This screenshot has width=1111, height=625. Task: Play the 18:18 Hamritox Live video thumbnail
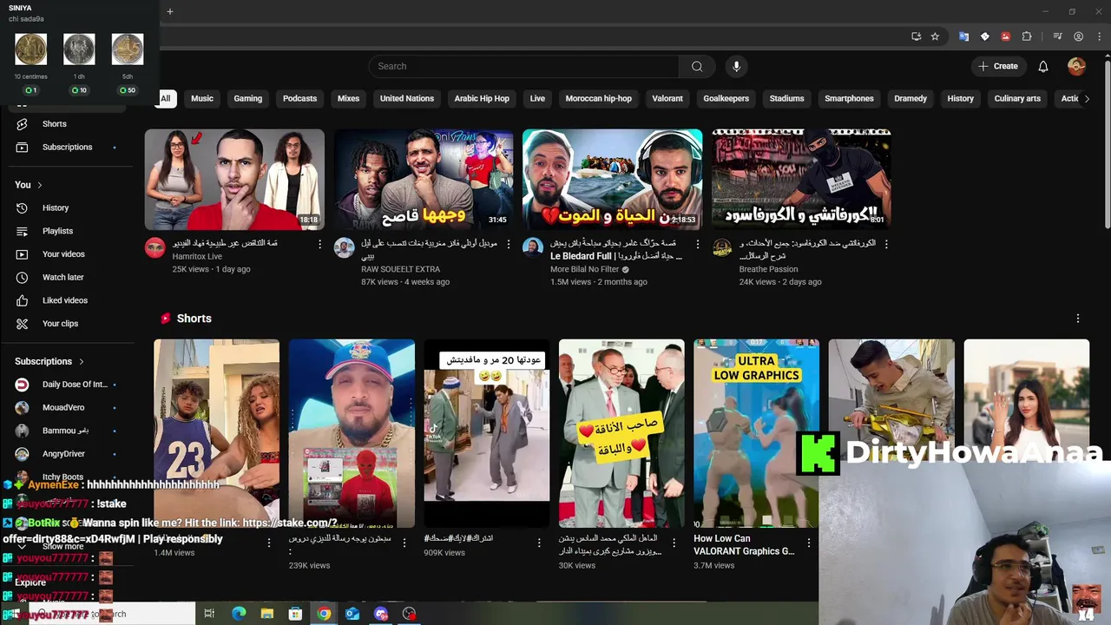[x=234, y=180]
